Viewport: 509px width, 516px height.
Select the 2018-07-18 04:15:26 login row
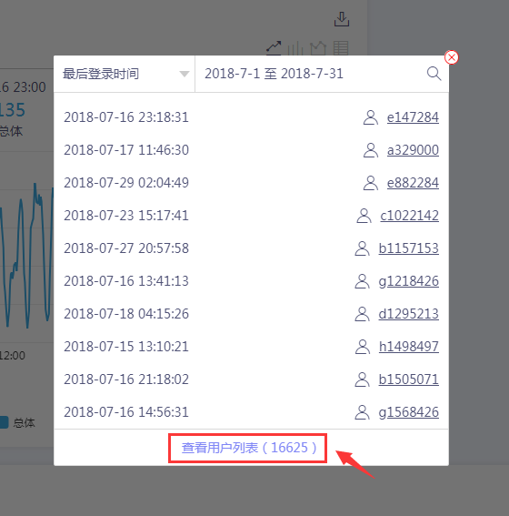(x=252, y=314)
